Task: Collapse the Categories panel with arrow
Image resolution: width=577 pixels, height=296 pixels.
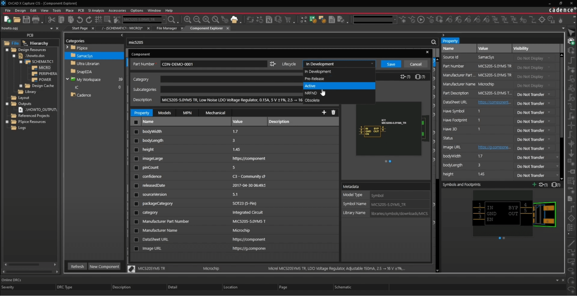Action: (x=122, y=35)
